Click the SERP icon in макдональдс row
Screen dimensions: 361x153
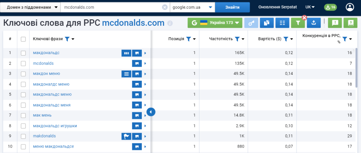tap(137, 53)
